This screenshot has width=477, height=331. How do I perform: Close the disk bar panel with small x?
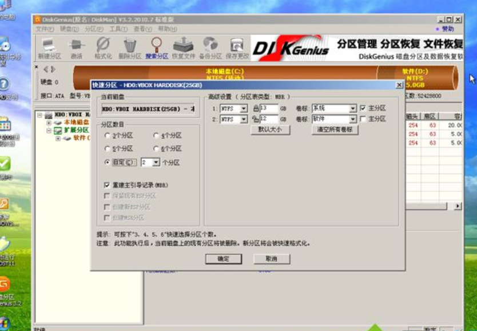point(37,66)
